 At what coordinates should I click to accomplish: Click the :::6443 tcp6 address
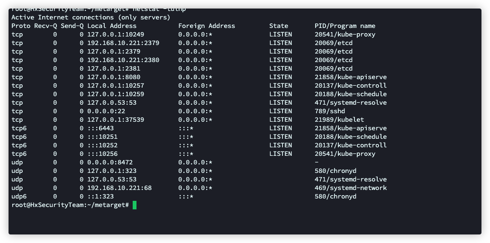(x=100, y=128)
